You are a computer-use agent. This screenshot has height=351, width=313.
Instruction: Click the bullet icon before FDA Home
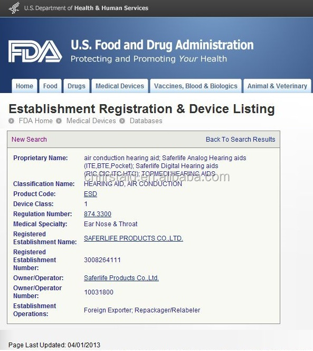(x=11, y=121)
